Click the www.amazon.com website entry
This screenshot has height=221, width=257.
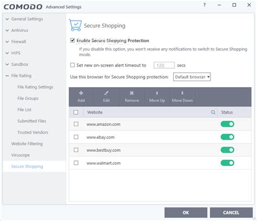pyautogui.click(x=104, y=124)
